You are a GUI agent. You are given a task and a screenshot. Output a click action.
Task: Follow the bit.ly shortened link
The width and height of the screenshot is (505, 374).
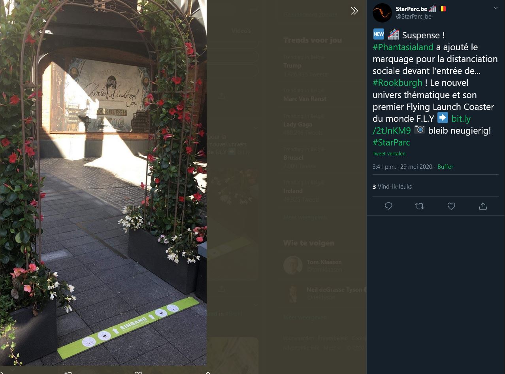(x=422, y=124)
